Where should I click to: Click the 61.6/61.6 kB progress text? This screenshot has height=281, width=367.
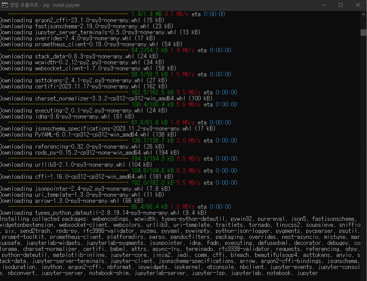(x=149, y=123)
